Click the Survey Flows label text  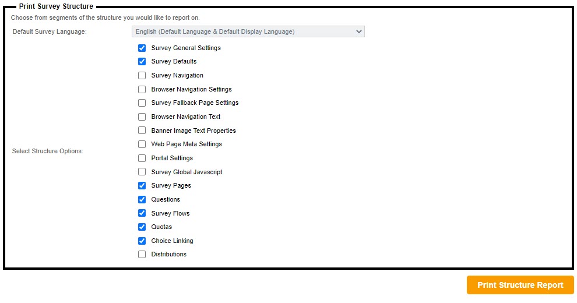(x=170, y=213)
